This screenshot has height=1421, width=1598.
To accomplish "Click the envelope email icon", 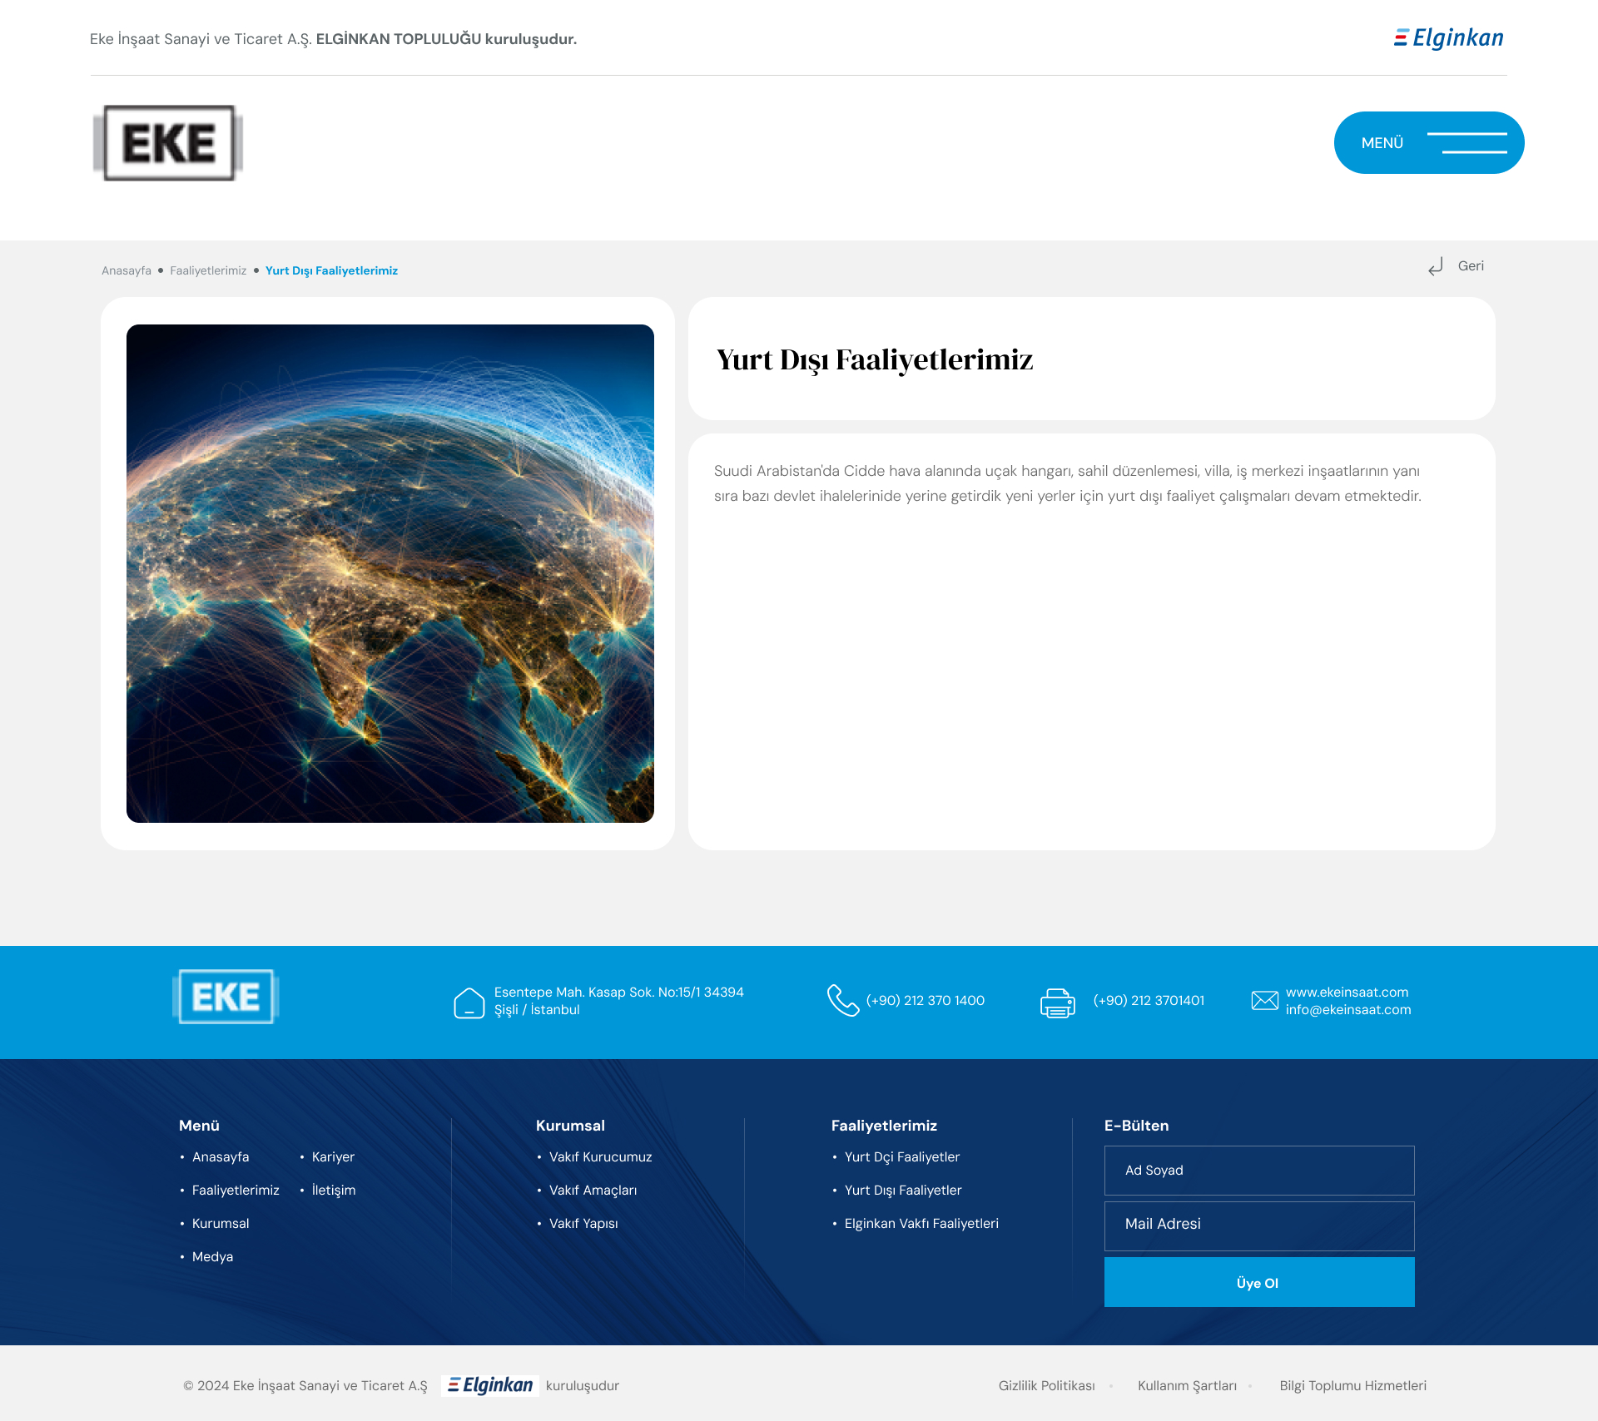I will (1264, 1000).
